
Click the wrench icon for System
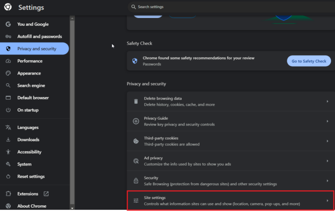tap(8, 164)
